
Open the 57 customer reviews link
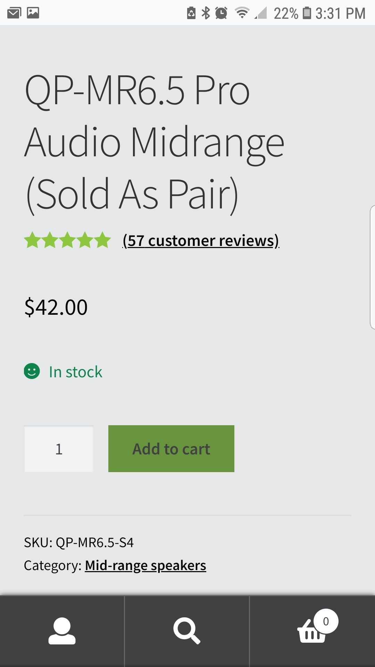(201, 240)
